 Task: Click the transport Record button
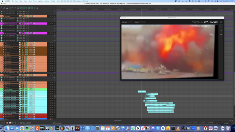tap(7, 123)
